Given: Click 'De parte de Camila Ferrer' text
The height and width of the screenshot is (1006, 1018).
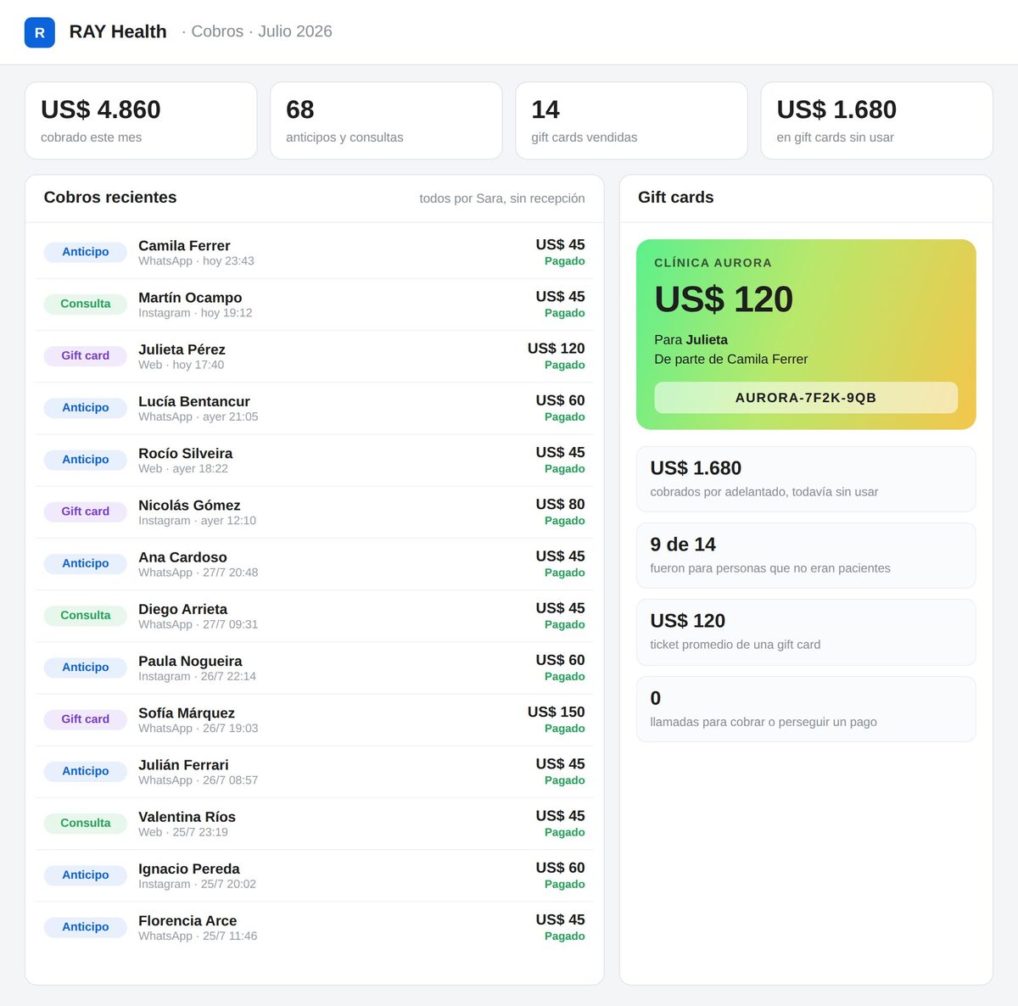Looking at the screenshot, I should point(730,359).
